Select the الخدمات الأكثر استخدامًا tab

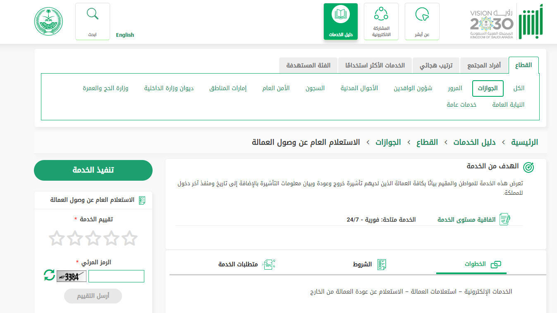(x=375, y=65)
